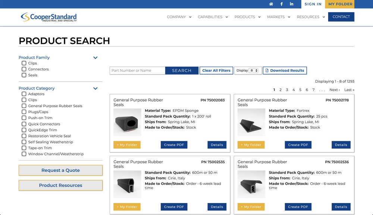Click the CooperStandard logo
The height and width of the screenshot is (215, 373).
point(49,17)
